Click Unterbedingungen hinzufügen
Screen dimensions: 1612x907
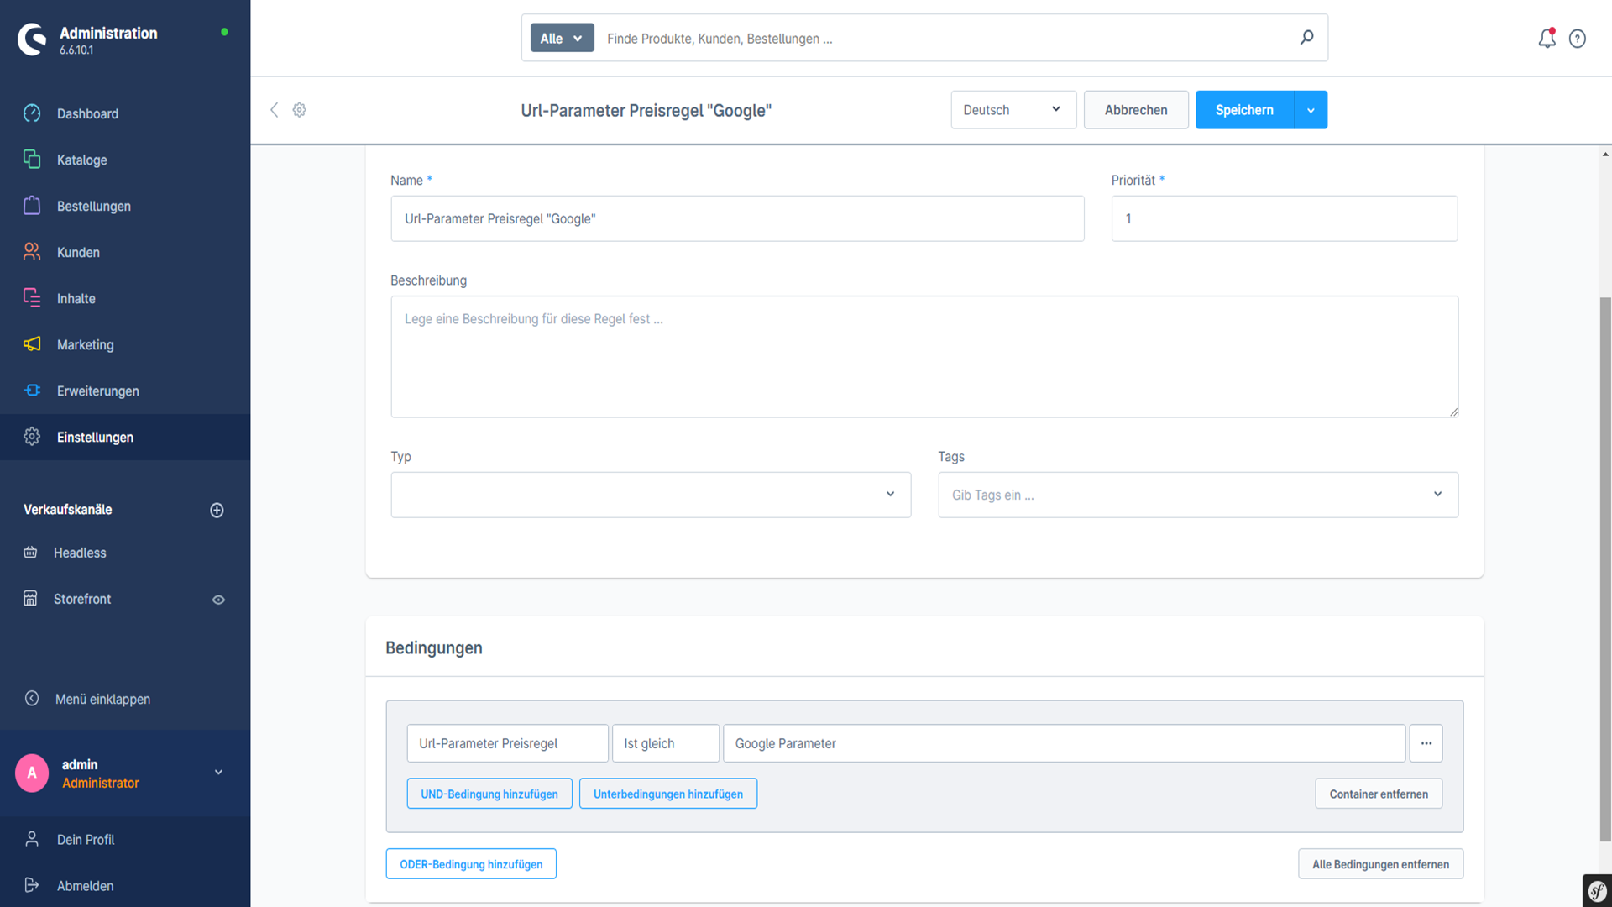point(668,794)
